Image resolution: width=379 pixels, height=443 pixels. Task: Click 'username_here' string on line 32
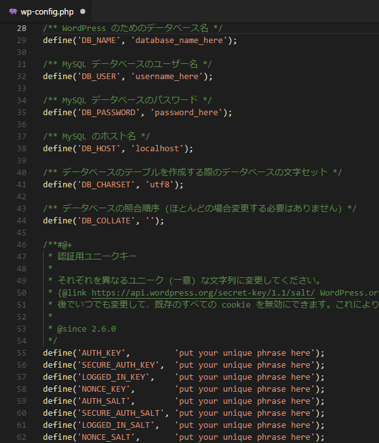pyautogui.click(x=167, y=77)
